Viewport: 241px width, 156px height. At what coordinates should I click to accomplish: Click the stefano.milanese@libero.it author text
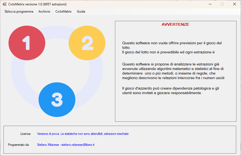[x=66, y=145]
